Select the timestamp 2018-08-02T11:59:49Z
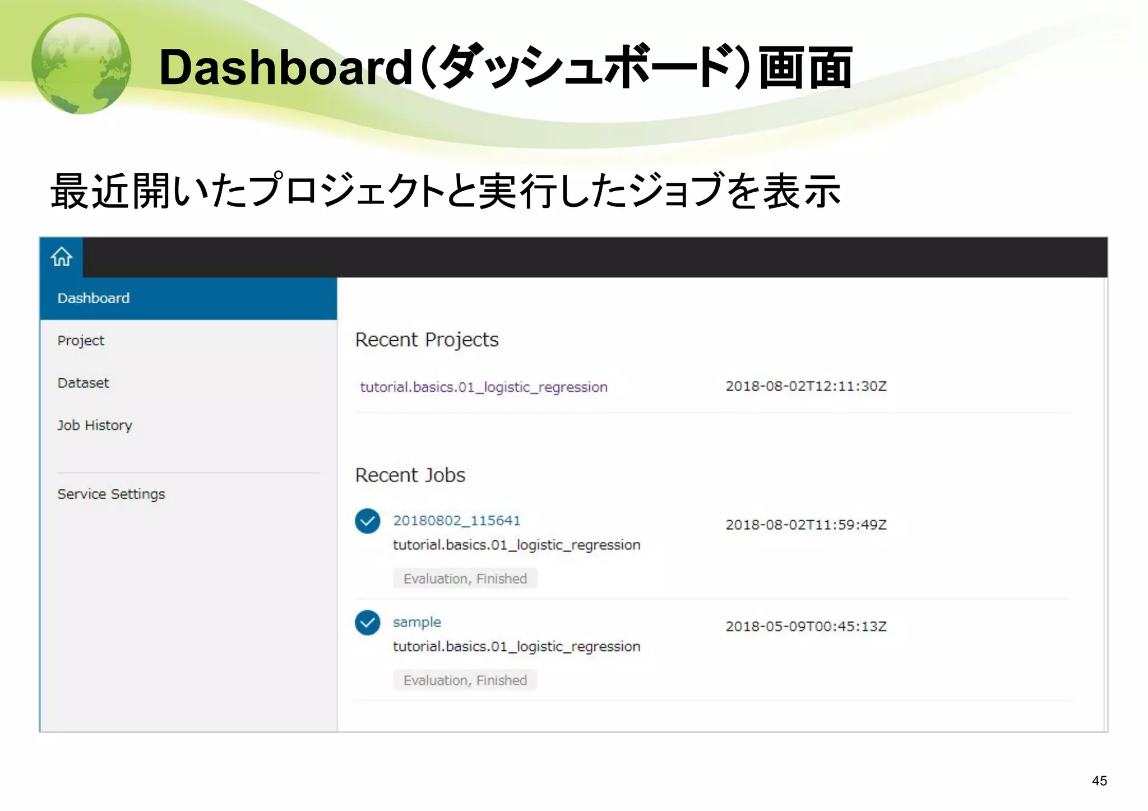Viewport: 1148px width, 811px height. pos(806,525)
